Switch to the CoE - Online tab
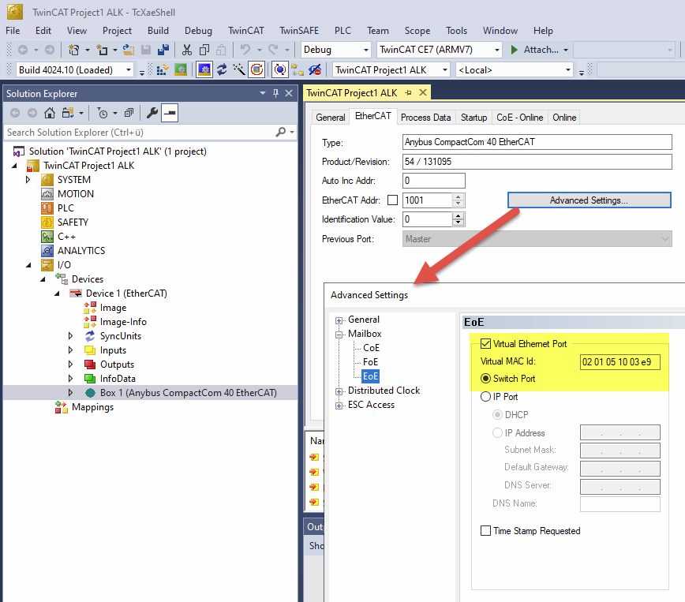The image size is (685, 602). pos(519,118)
